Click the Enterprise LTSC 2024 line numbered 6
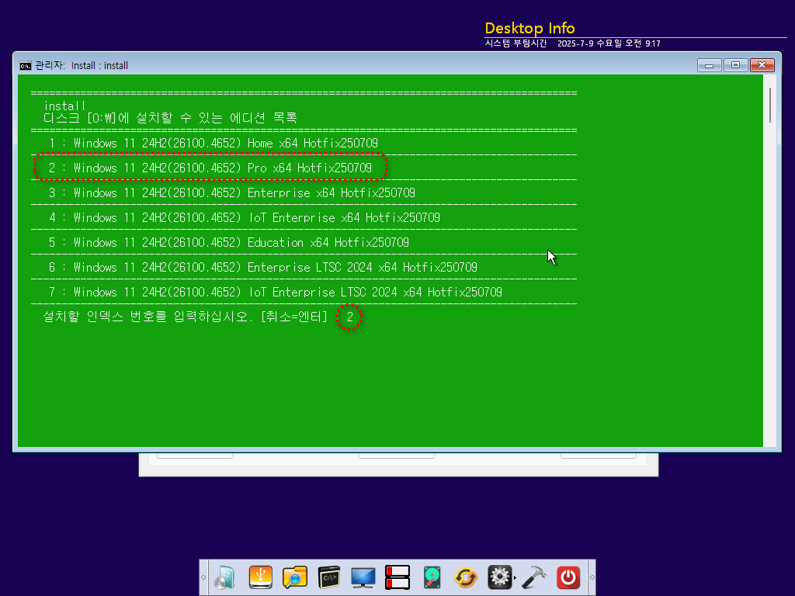The image size is (795, 596). [262, 267]
